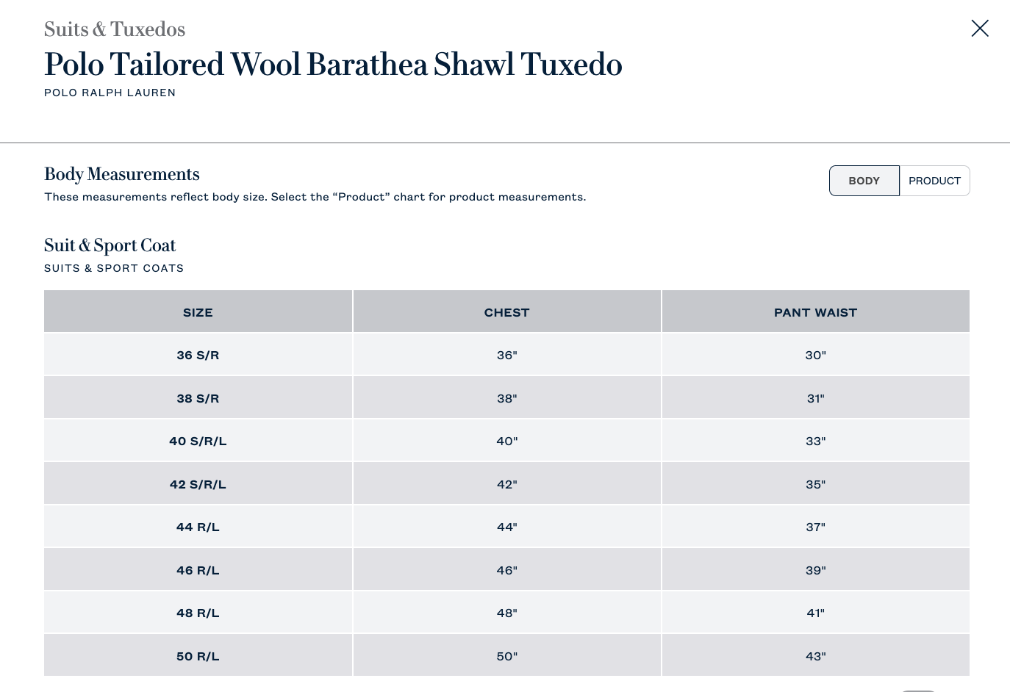Select the 44 R/L size cell
Screen dimensions: 1010x692
click(x=198, y=527)
